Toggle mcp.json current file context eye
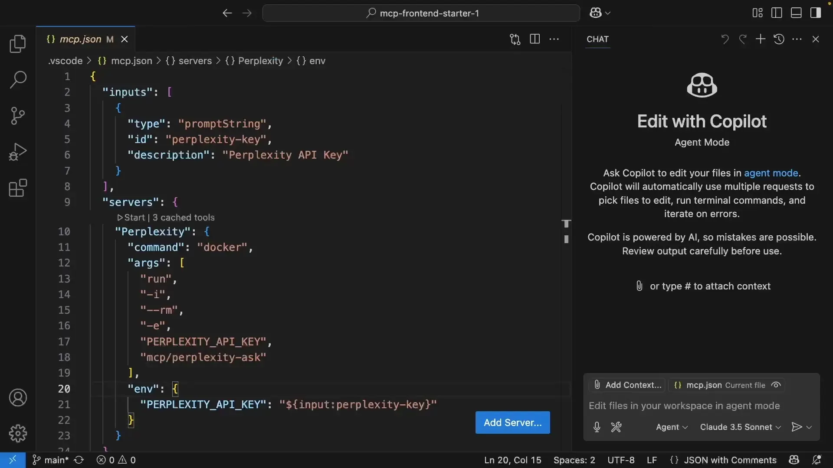Screen dimensions: 833x468 [x=776, y=385]
